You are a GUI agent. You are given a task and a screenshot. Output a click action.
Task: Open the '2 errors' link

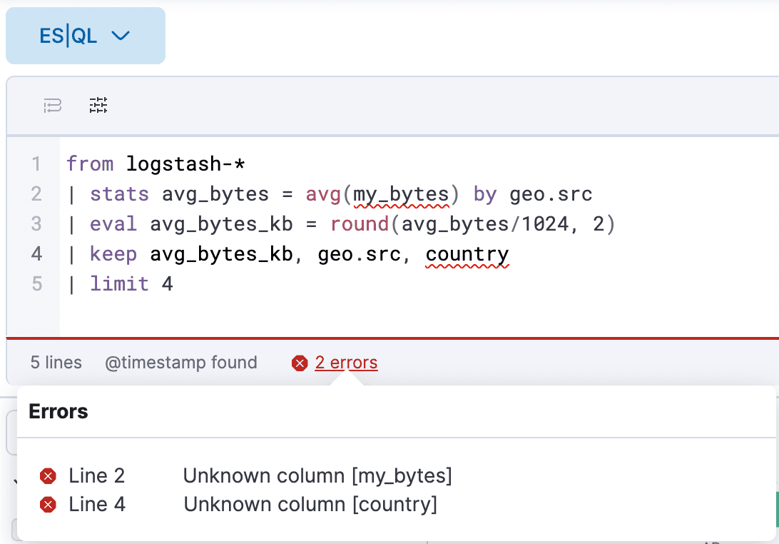coord(346,363)
